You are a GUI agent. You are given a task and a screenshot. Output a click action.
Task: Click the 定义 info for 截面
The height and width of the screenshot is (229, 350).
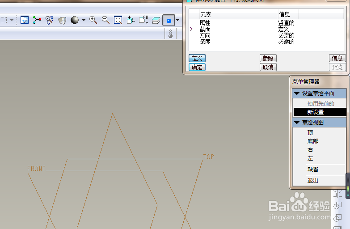283,29
